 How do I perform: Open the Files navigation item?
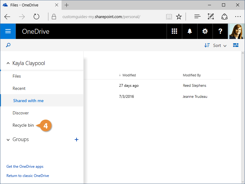[x=17, y=76]
